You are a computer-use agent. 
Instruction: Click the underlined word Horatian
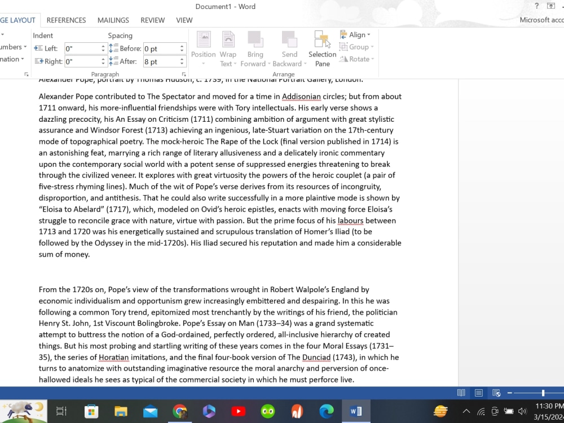click(114, 357)
